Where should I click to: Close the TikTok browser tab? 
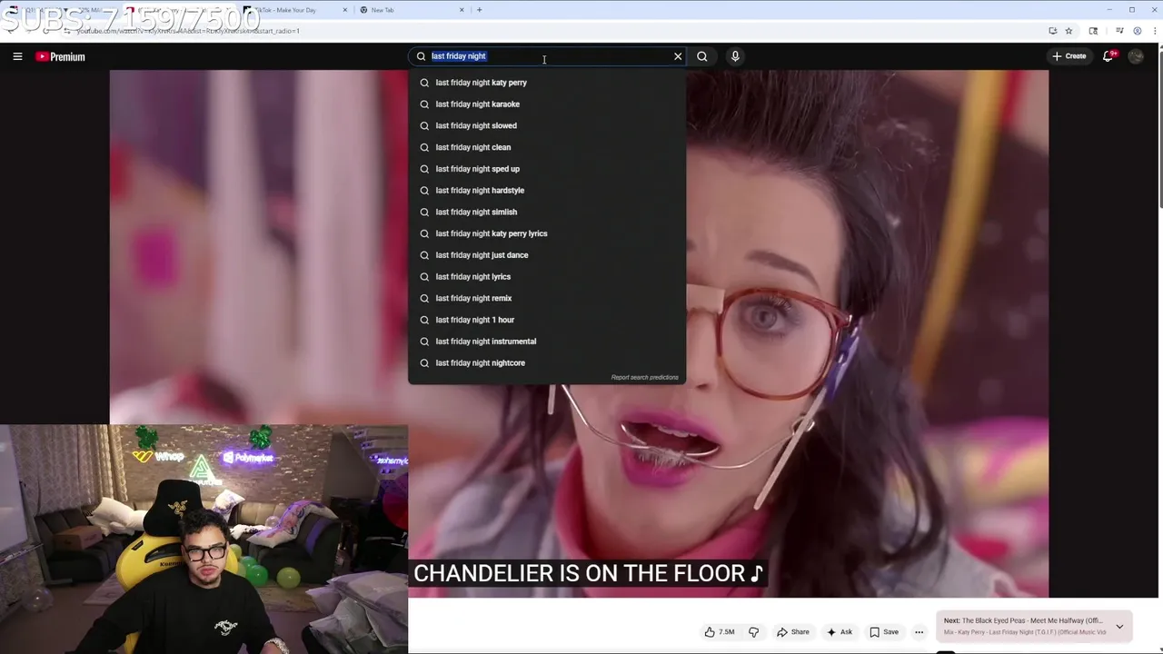[x=345, y=10]
